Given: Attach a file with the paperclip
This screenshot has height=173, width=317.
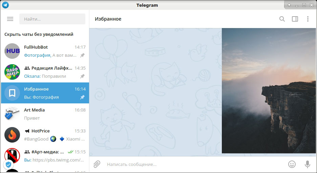Looking at the screenshot, I should coord(97,164).
